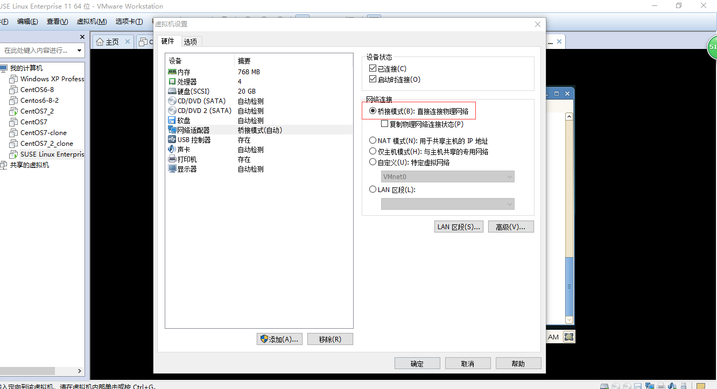Click the 添加(A)... button
Viewport: 717px width, 389px height.
(280, 339)
